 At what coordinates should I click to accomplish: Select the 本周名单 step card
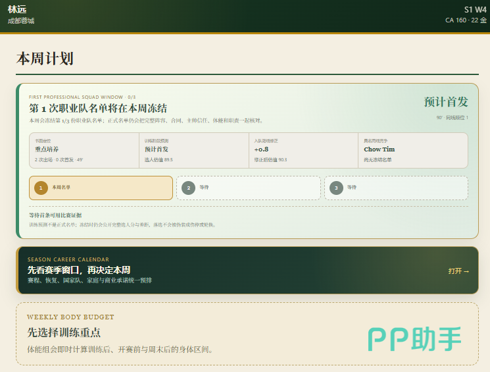click(x=101, y=188)
